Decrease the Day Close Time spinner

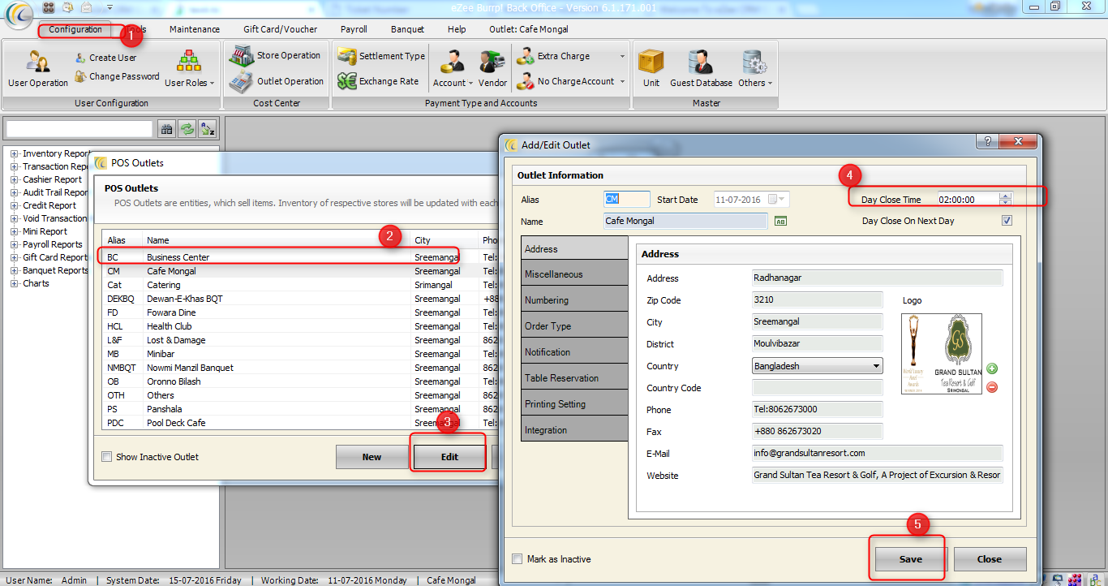pos(1006,202)
